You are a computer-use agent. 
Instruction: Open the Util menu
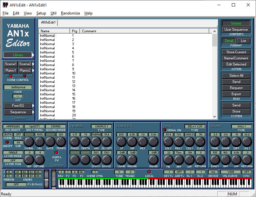[54, 13]
